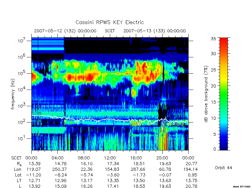This screenshot has width=251, height=188.
Task: Click the 12:00 time axis label
Action: tap(110, 158)
